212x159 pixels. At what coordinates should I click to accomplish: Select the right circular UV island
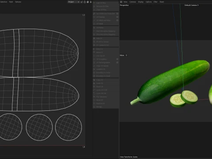coord(68,127)
